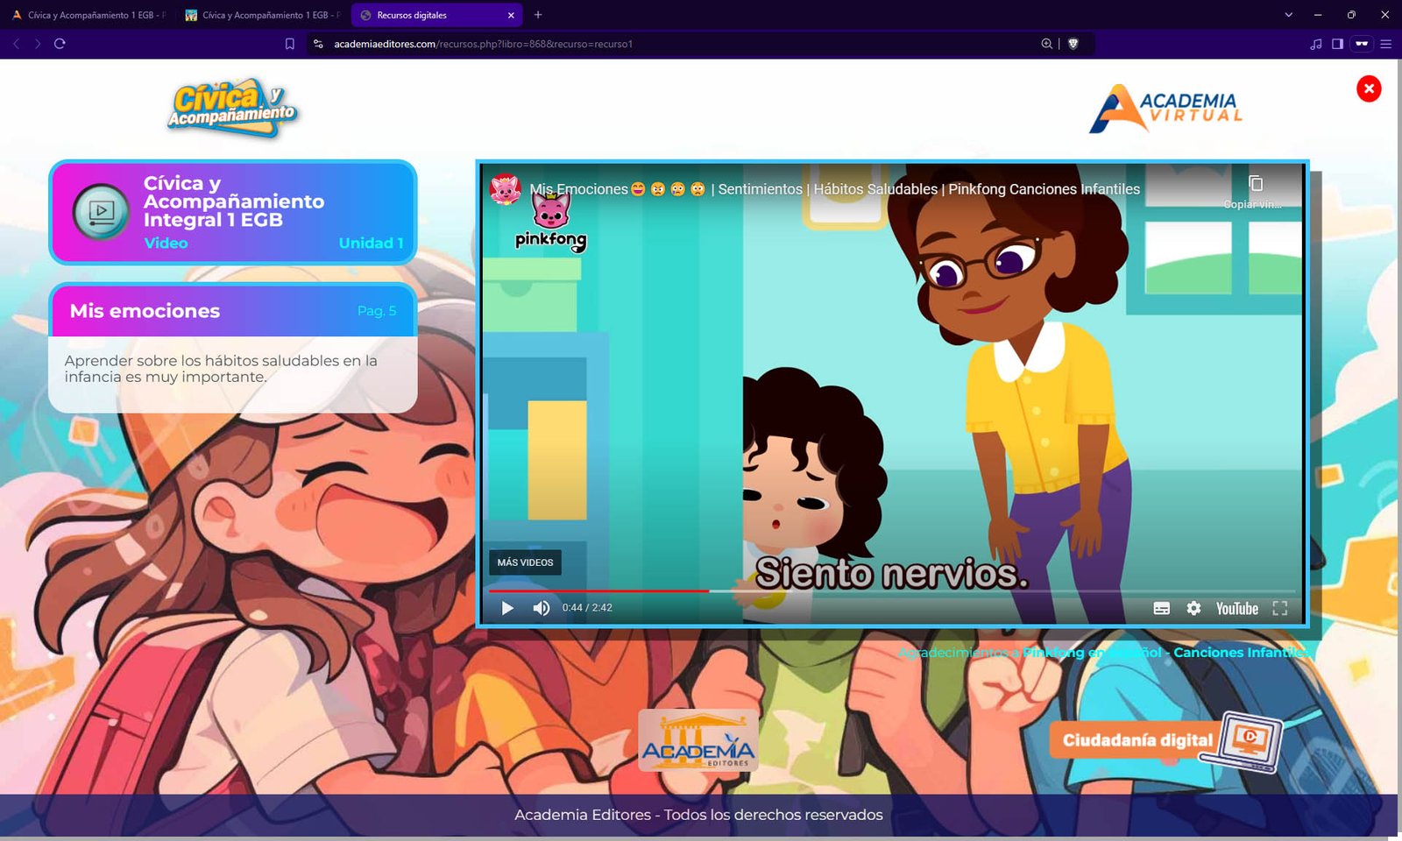
Task: Click the Unidad 1 label
Action: click(372, 244)
